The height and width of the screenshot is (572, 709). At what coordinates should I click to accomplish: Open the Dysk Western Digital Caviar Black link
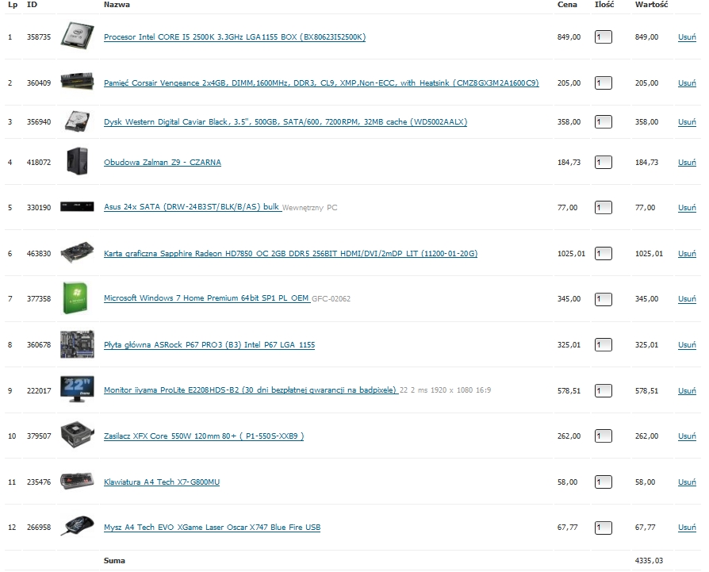pyautogui.click(x=286, y=121)
